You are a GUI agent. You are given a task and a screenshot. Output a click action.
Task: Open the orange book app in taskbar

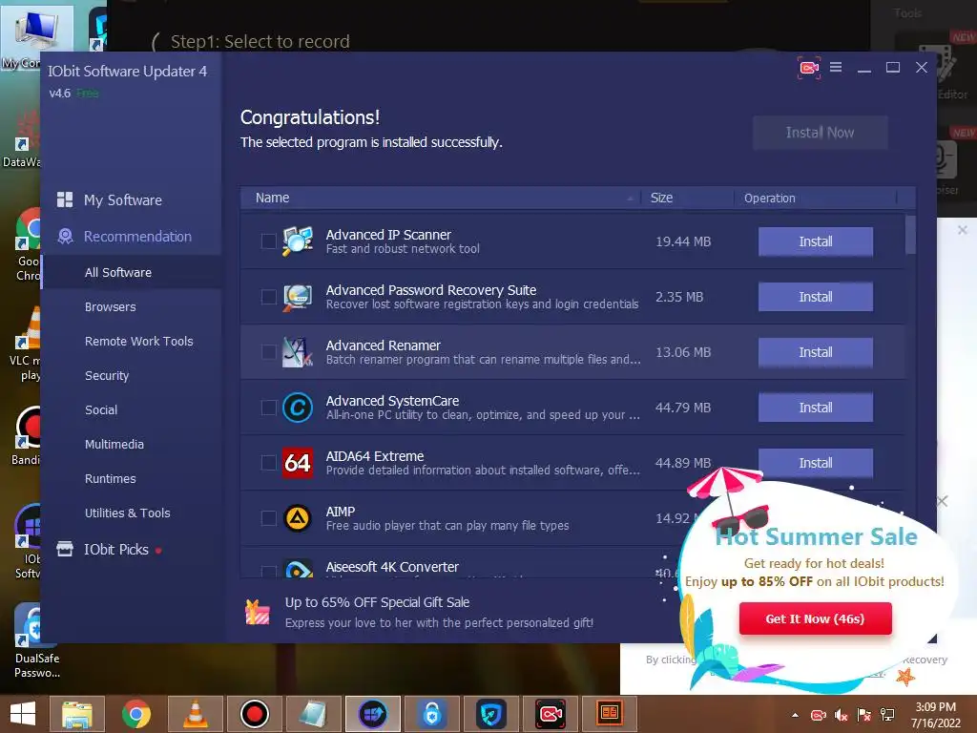610,713
